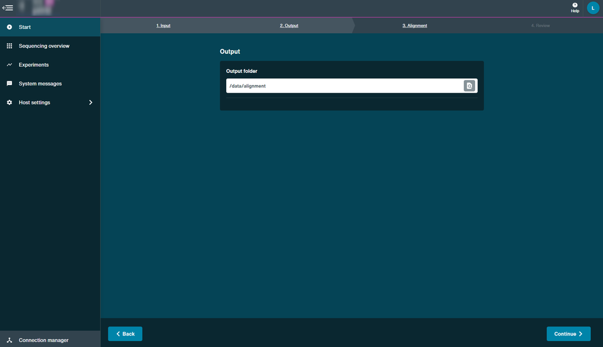Click the Continue button
Screen dimensions: 603x347
click(x=569, y=334)
